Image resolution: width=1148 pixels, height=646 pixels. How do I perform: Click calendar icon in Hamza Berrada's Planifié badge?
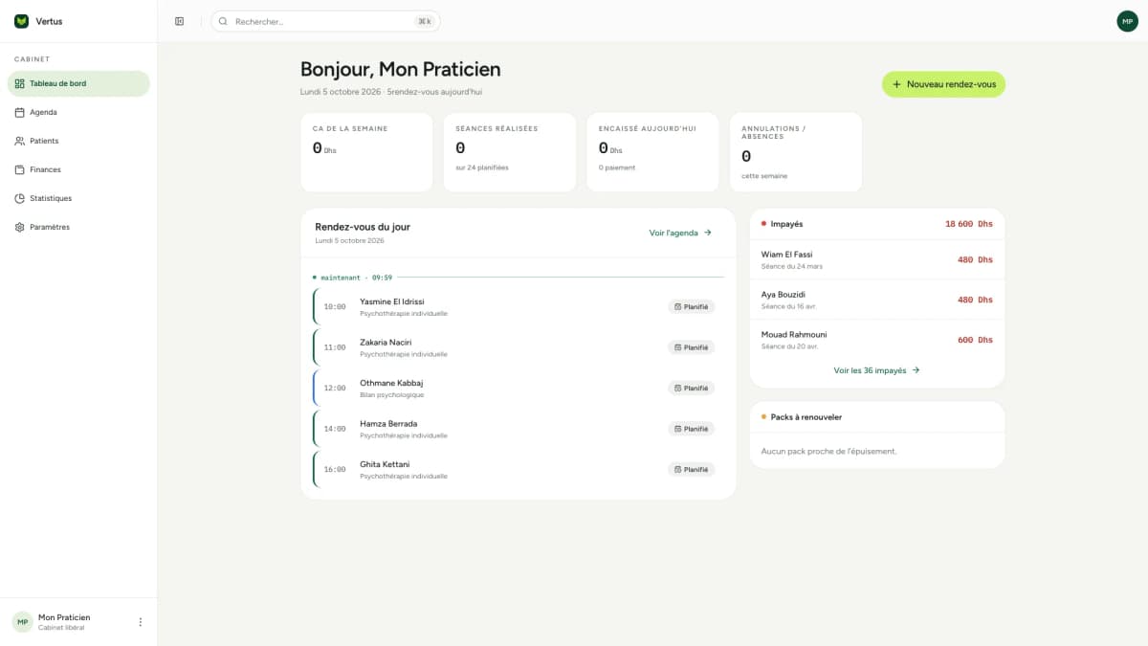678,429
